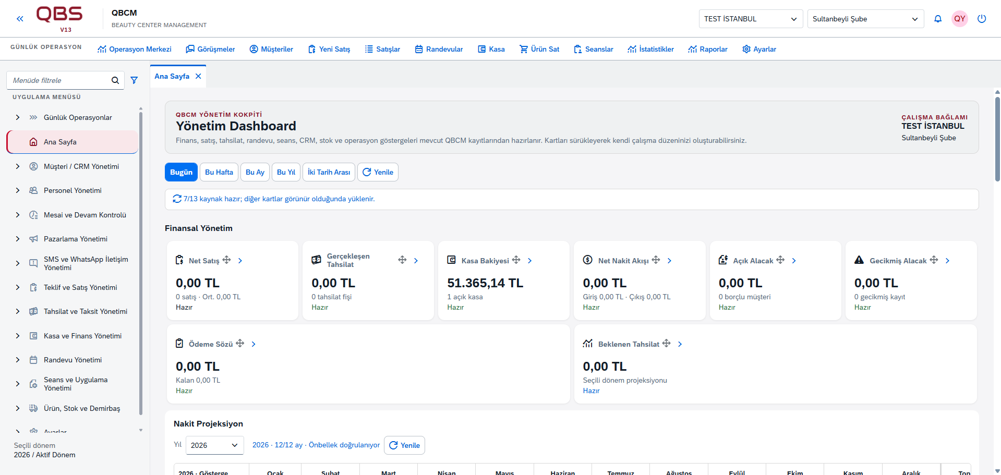Open Ödeme Sözü details arrow
The image size is (1001, 475).
click(254, 344)
